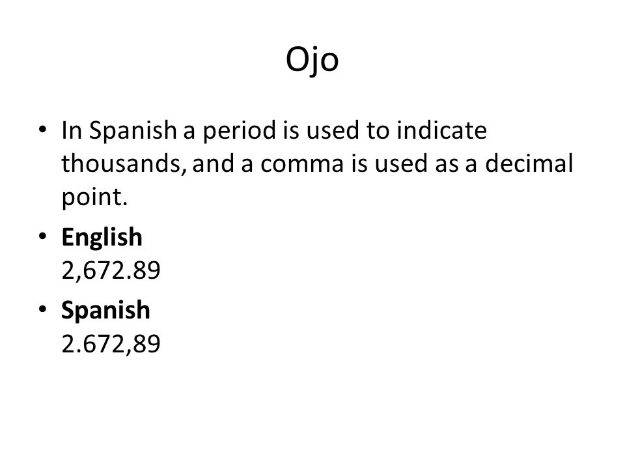625x469 pixels.
Task: Click the number 2,672.89
Action: [x=111, y=270]
